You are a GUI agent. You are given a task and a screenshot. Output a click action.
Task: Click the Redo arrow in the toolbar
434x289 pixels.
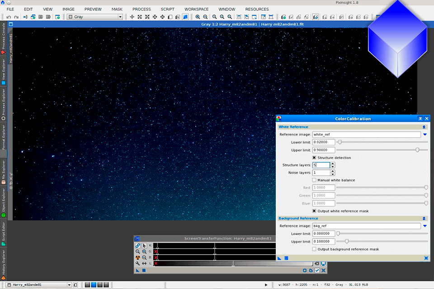[x=16, y=17]
